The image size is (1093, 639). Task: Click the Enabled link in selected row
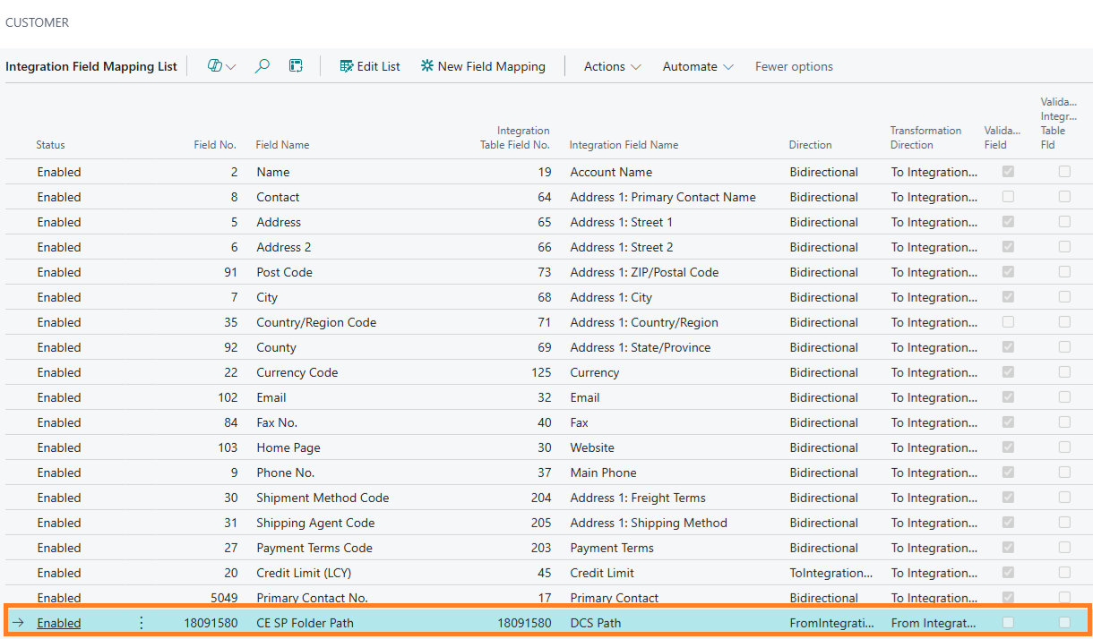[x=59, y=623]
